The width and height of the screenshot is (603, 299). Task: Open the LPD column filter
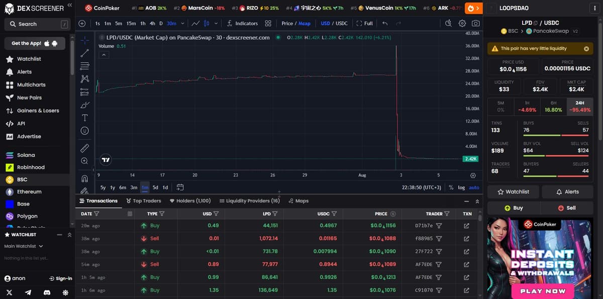[274, 214]
